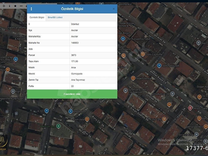
Task: Select the İstanbul value in the İl row
Action: coord(75,24)
